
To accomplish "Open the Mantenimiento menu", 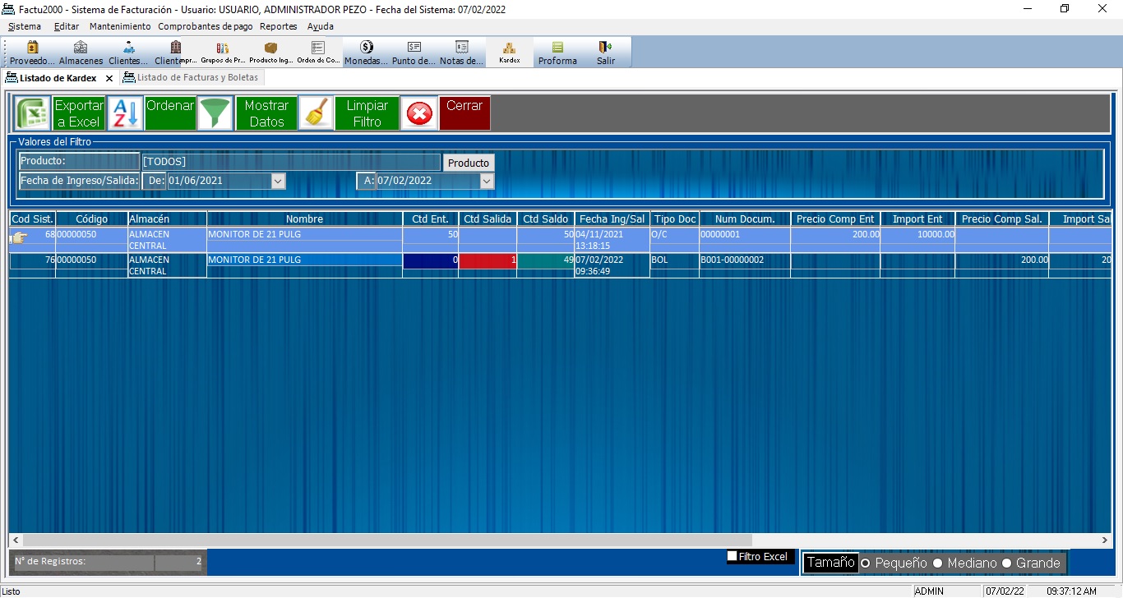I will (120, 26).
